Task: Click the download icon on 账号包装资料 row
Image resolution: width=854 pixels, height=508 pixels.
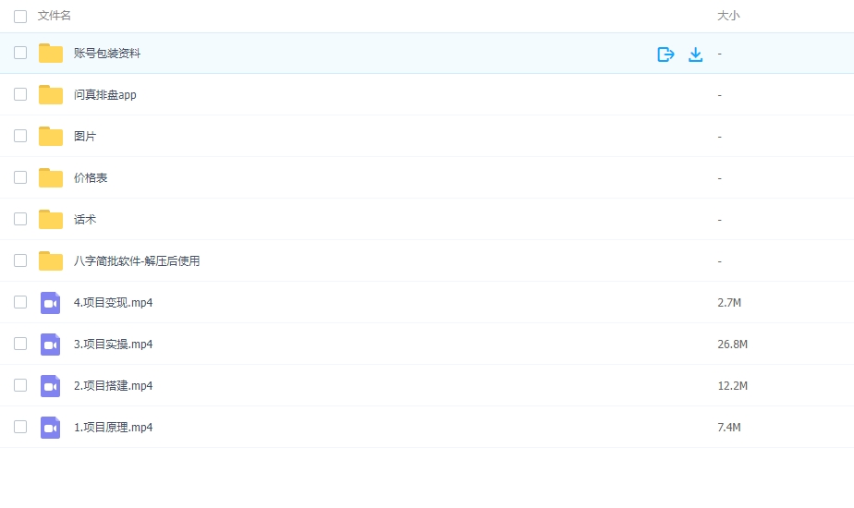Action: 696,54
